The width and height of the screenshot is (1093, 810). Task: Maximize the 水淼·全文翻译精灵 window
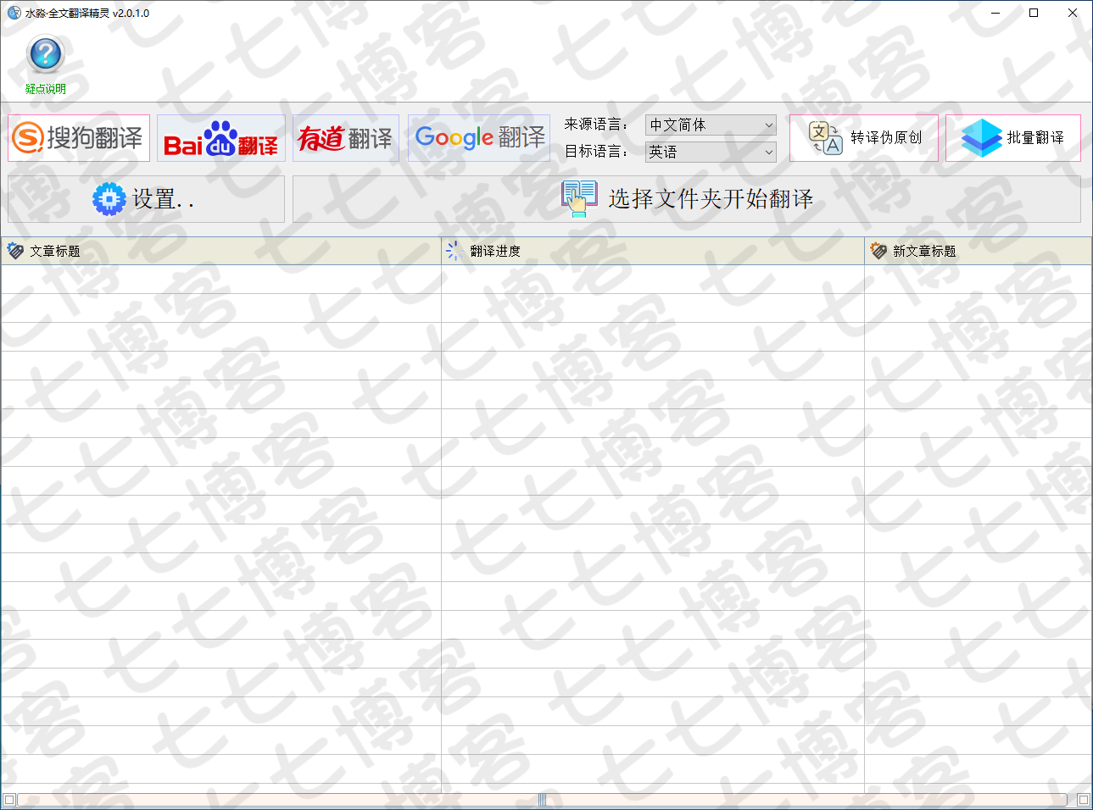[x=1034, y=13]
